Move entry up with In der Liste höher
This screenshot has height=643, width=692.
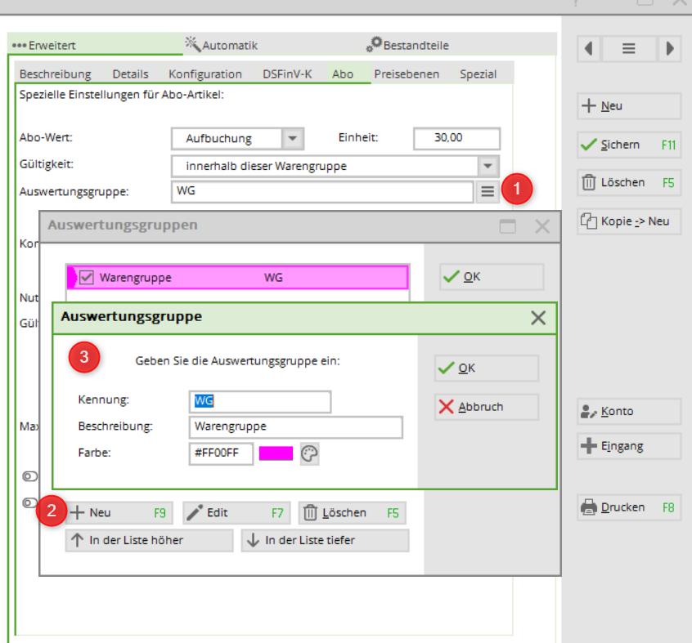point(149,540)
